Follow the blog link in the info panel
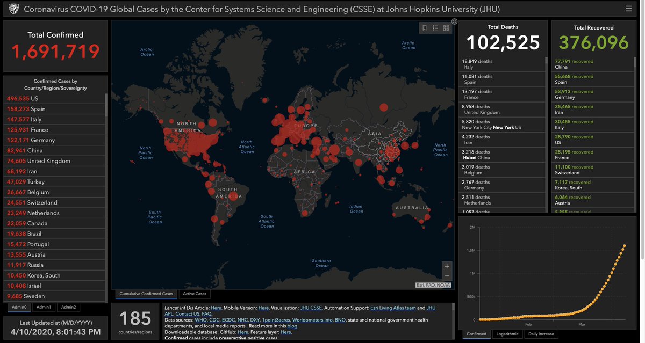The width and height of the screenshot is (645, 343). click(x=292, y=326)
